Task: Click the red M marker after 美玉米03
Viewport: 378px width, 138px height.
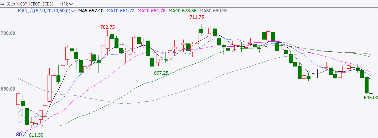Action: (x=26, y=3)
